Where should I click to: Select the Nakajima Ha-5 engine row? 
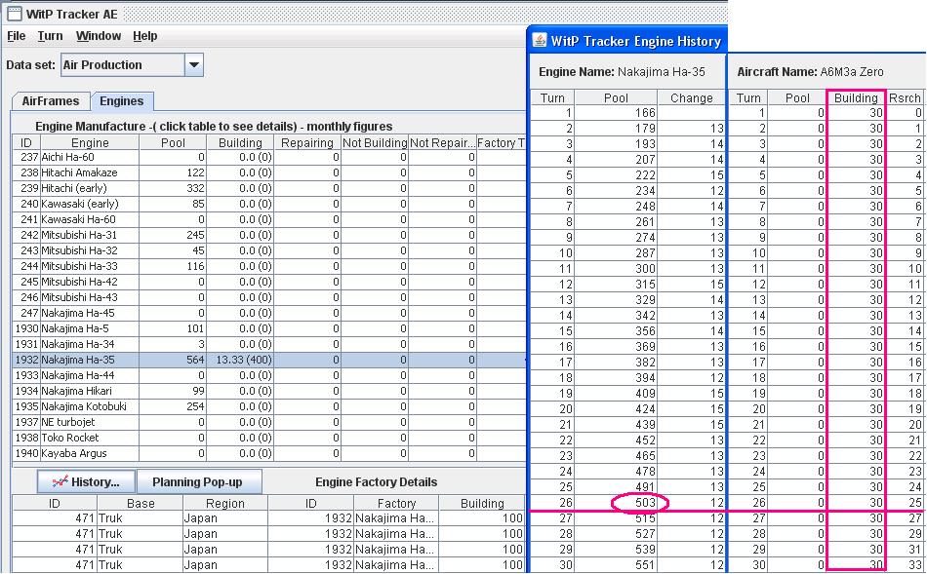point(269,328)
